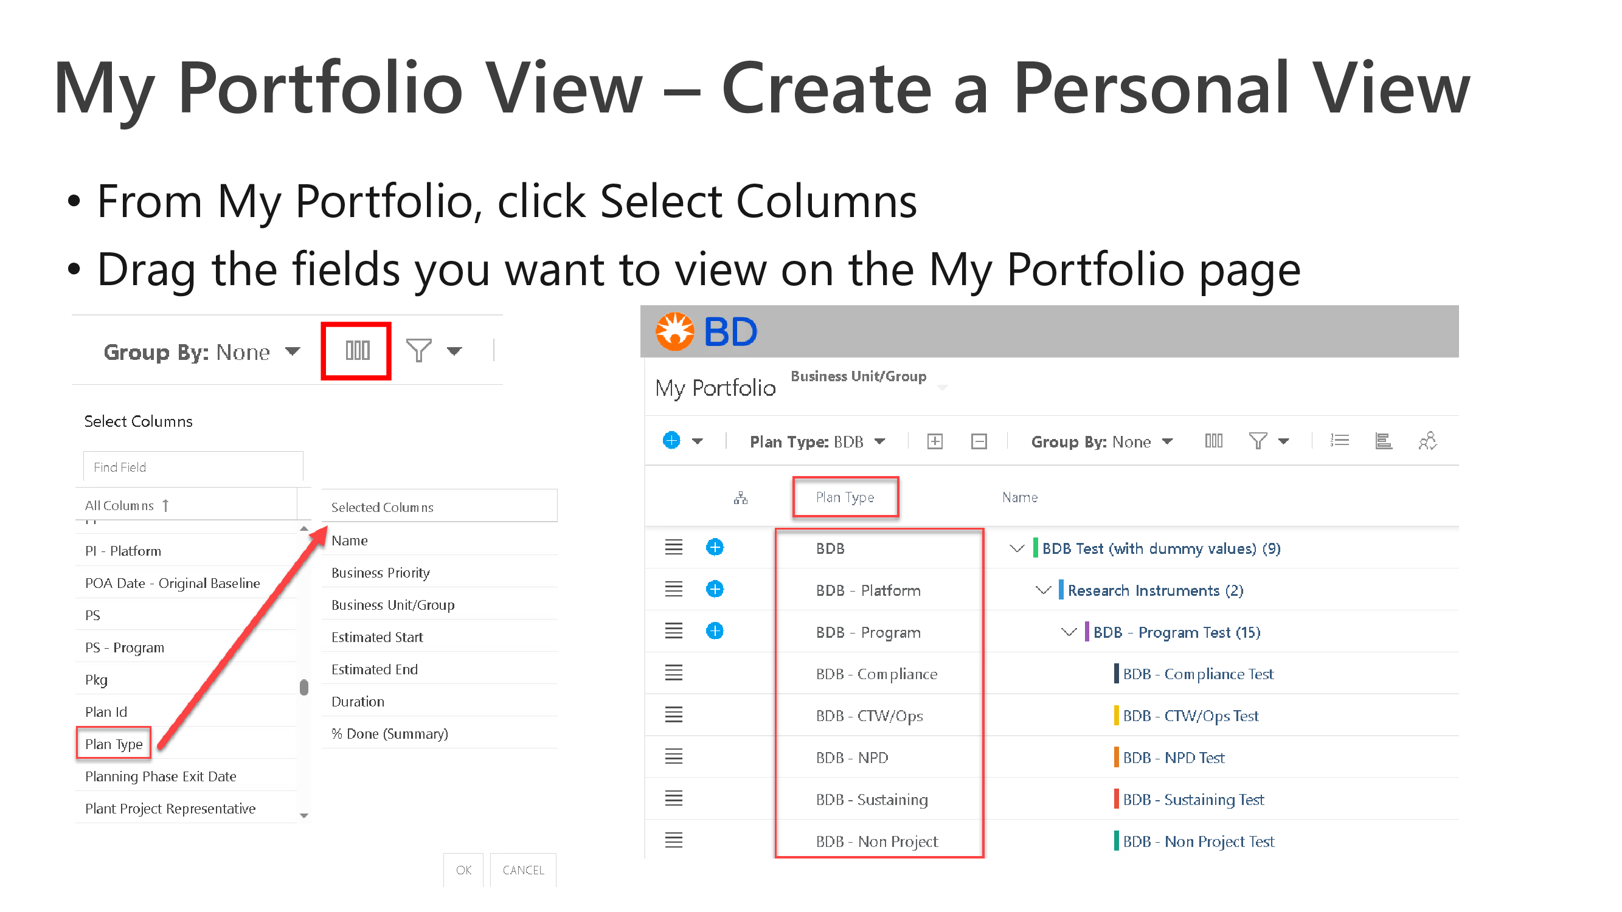Select Plant Project Representative field

tap(171, 808)
